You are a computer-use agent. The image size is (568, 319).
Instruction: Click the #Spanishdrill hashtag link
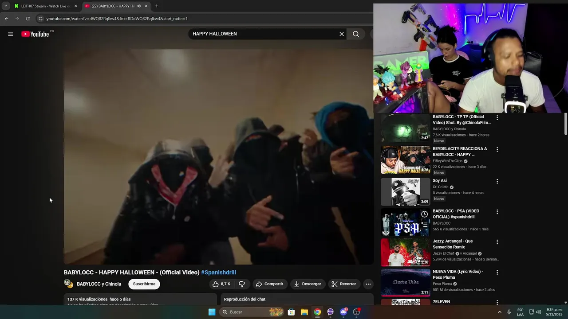click(218, 272)
